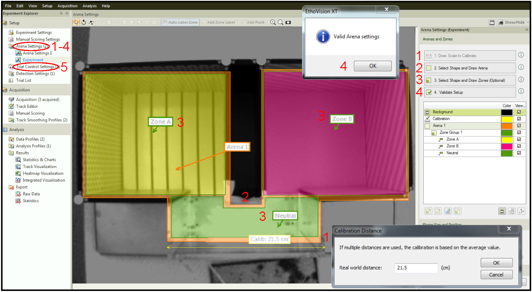Open Track Visualization

(40, 167)
